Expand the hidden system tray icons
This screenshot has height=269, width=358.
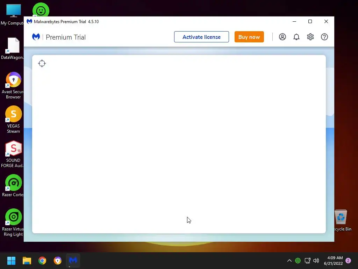click(x=289, y=261)
